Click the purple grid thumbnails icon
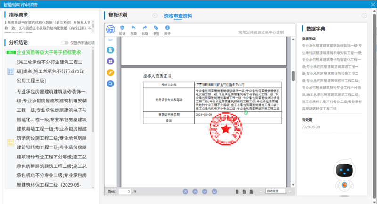377x204 pixels. click(x=110, y=61)
